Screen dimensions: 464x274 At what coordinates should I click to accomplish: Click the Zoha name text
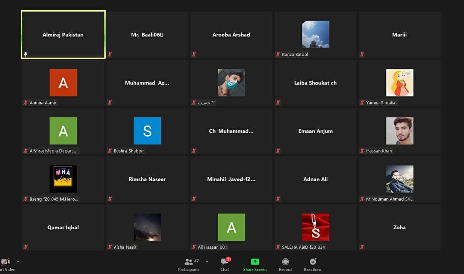click(400, 228)
